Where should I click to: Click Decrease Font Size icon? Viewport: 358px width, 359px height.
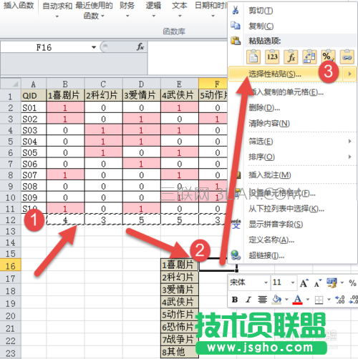coord(318,283)
